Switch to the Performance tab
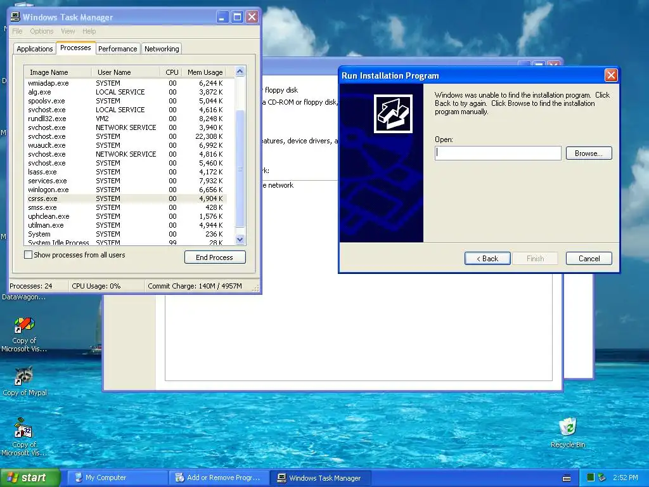The height and width of the screenshot is (487, 649). [118, 48]
